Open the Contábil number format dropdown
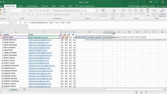Viewport: 167px width, 94px height. click(96, 10)
